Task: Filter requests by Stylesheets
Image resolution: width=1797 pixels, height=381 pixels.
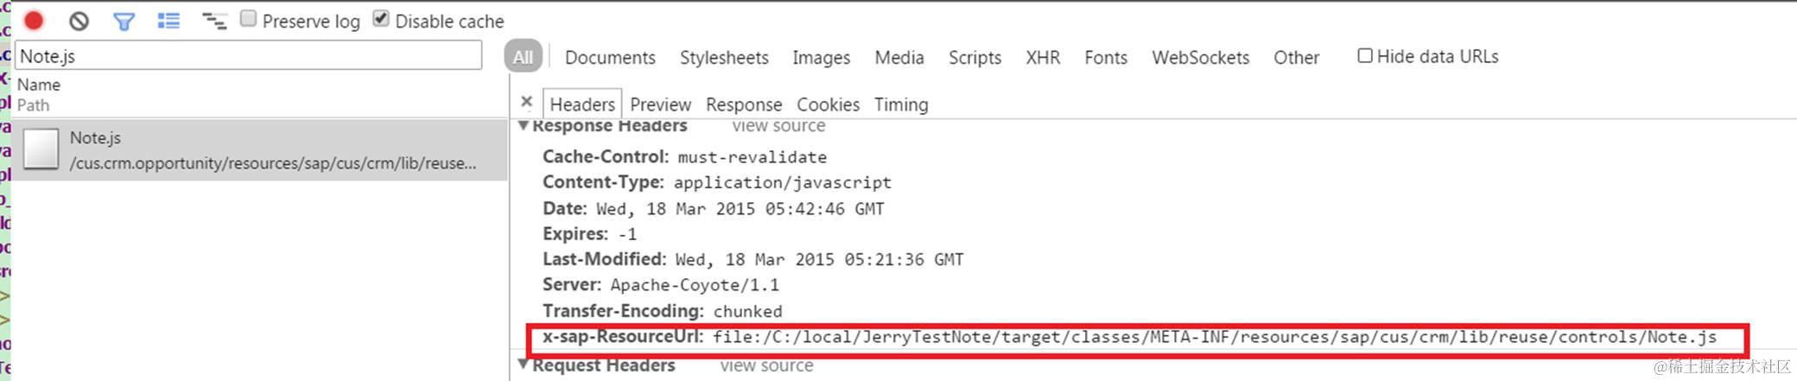Action: [x=724, y=58]
